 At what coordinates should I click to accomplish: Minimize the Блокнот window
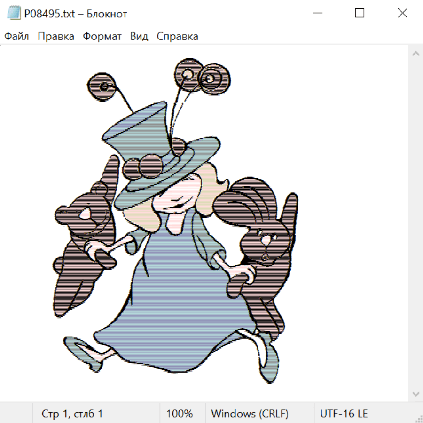[x=317, y=14]
